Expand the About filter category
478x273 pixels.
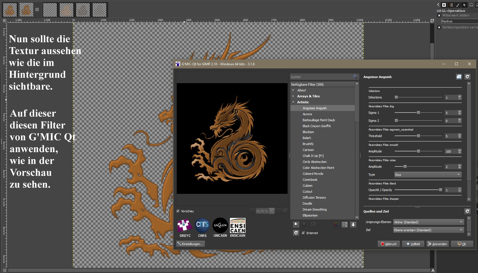pos(293,90)
